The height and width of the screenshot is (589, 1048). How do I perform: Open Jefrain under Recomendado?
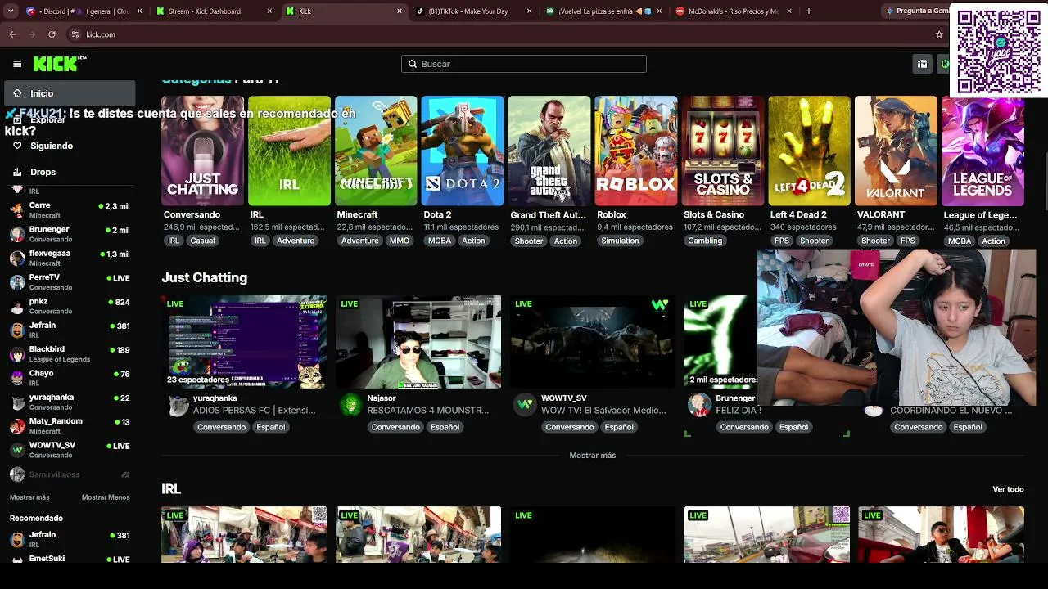click(69, 539)
